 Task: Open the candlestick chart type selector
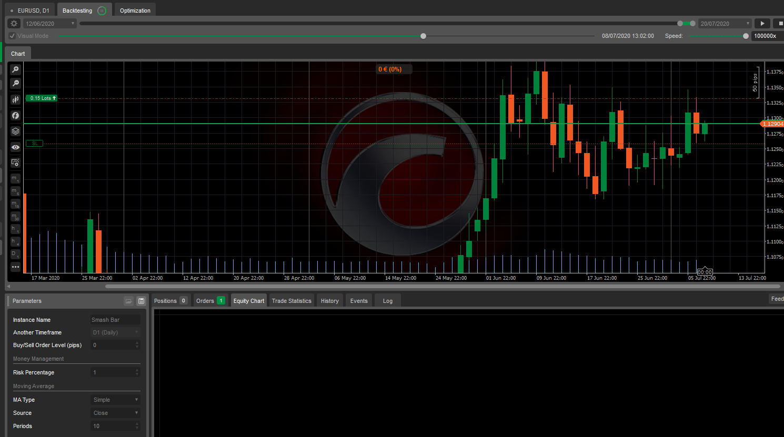pyautogui.click(x=15, y=99)
